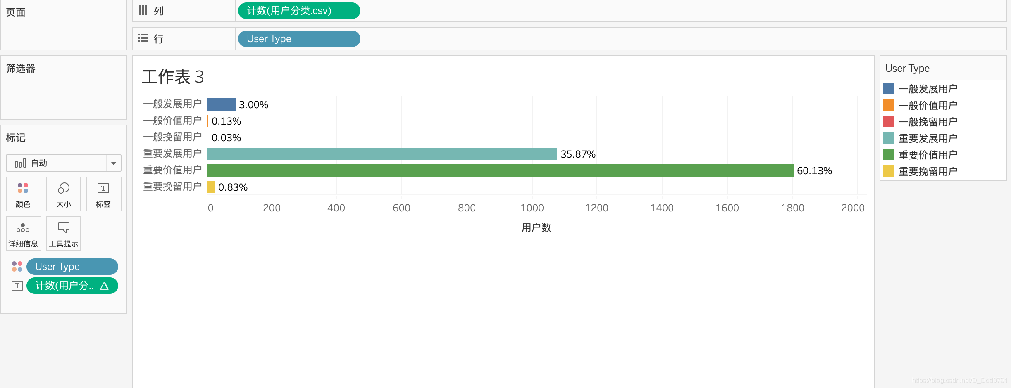Click the 列 columns shelf label
This screenshot has width=1011, height=388.
click(159, 11)
